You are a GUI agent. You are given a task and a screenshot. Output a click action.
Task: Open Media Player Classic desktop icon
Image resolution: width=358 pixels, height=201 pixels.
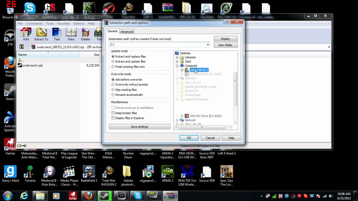point(69,176)
